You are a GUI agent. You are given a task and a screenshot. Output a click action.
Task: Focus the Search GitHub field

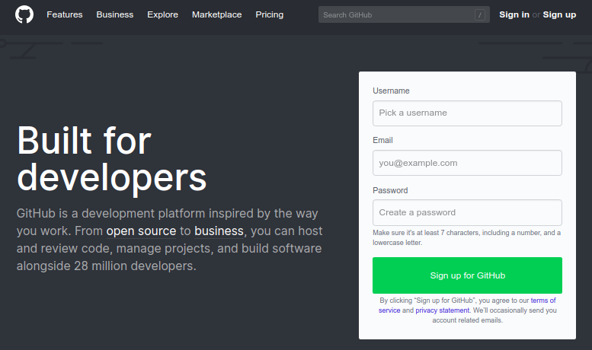coord(404,14)
